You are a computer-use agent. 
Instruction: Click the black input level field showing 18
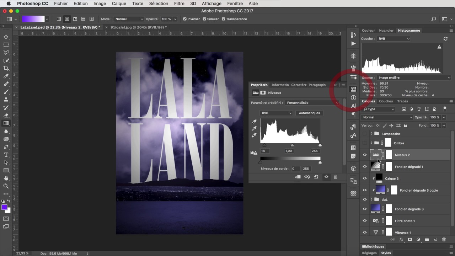[x=265, y=151]
